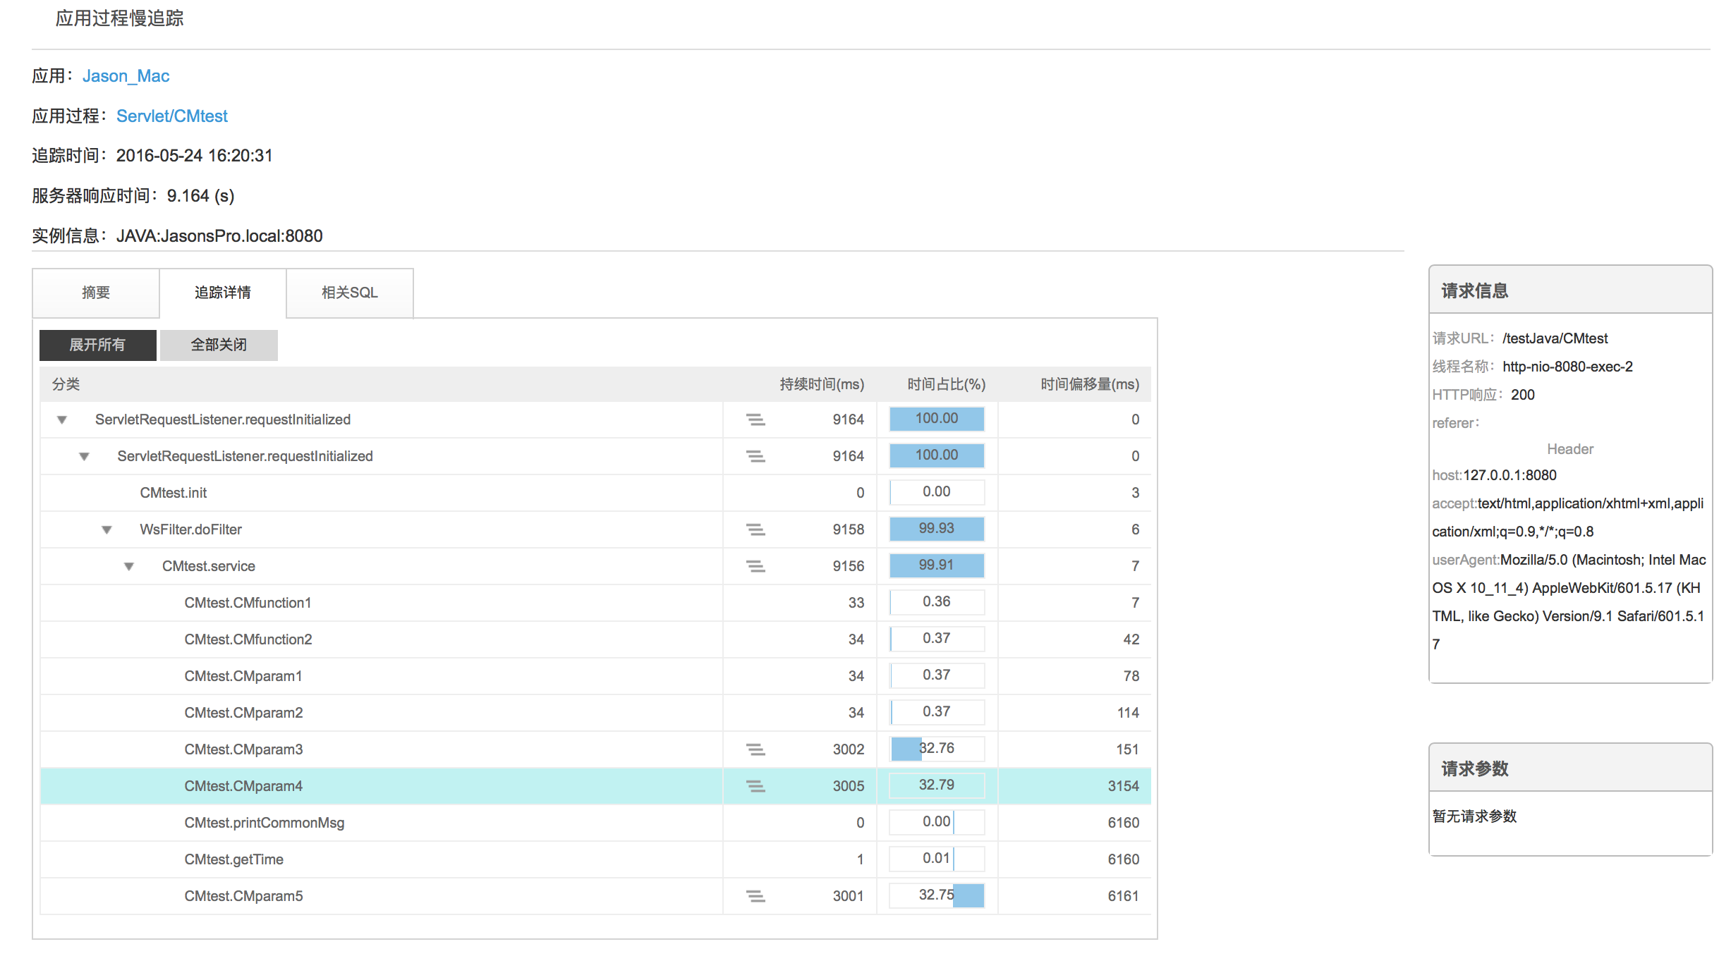
Task: Click details icon in CMtest.service row
Action: tap(755, 566)
